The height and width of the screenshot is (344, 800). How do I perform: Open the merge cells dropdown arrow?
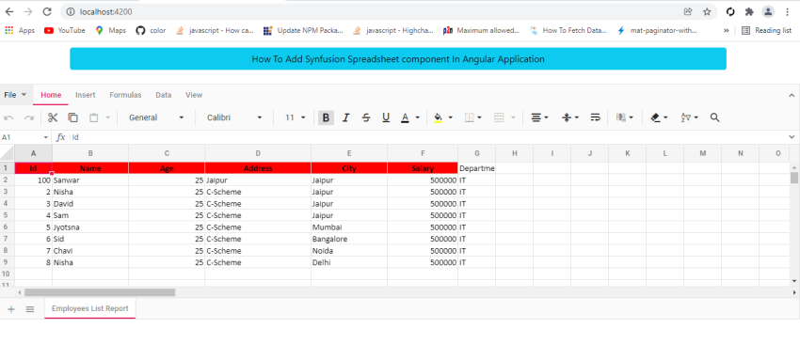513,117
